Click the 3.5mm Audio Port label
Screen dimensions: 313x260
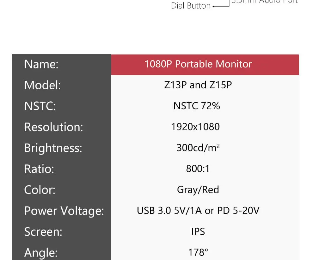(265, 2)
